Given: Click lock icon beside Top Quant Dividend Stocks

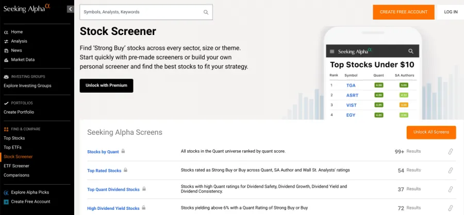Looking at the screenshot, I should [x=144, y=189].
